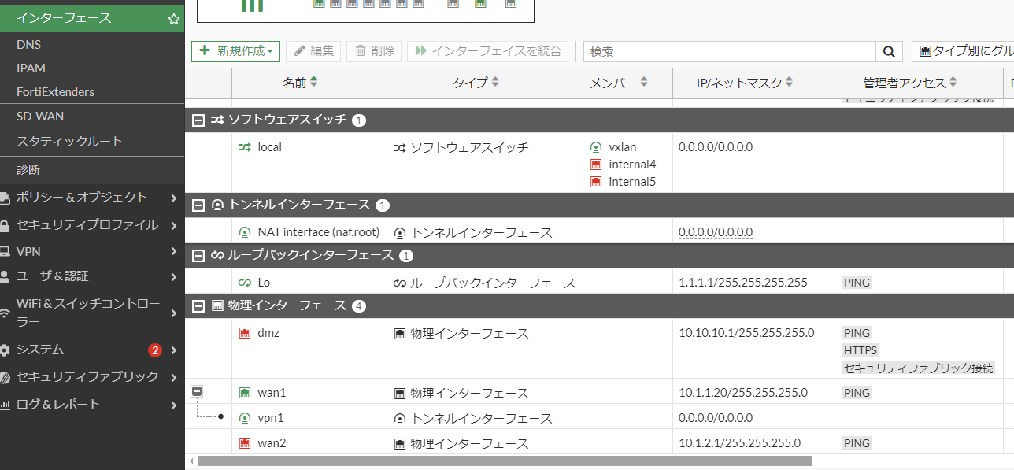This screenshot has width=1014, height=470.
Task: Expand the ログ＆レポート menu chevron
Action: 173,405
